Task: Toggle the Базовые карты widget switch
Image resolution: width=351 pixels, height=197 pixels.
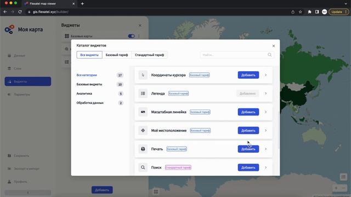Action: point(132,36)
